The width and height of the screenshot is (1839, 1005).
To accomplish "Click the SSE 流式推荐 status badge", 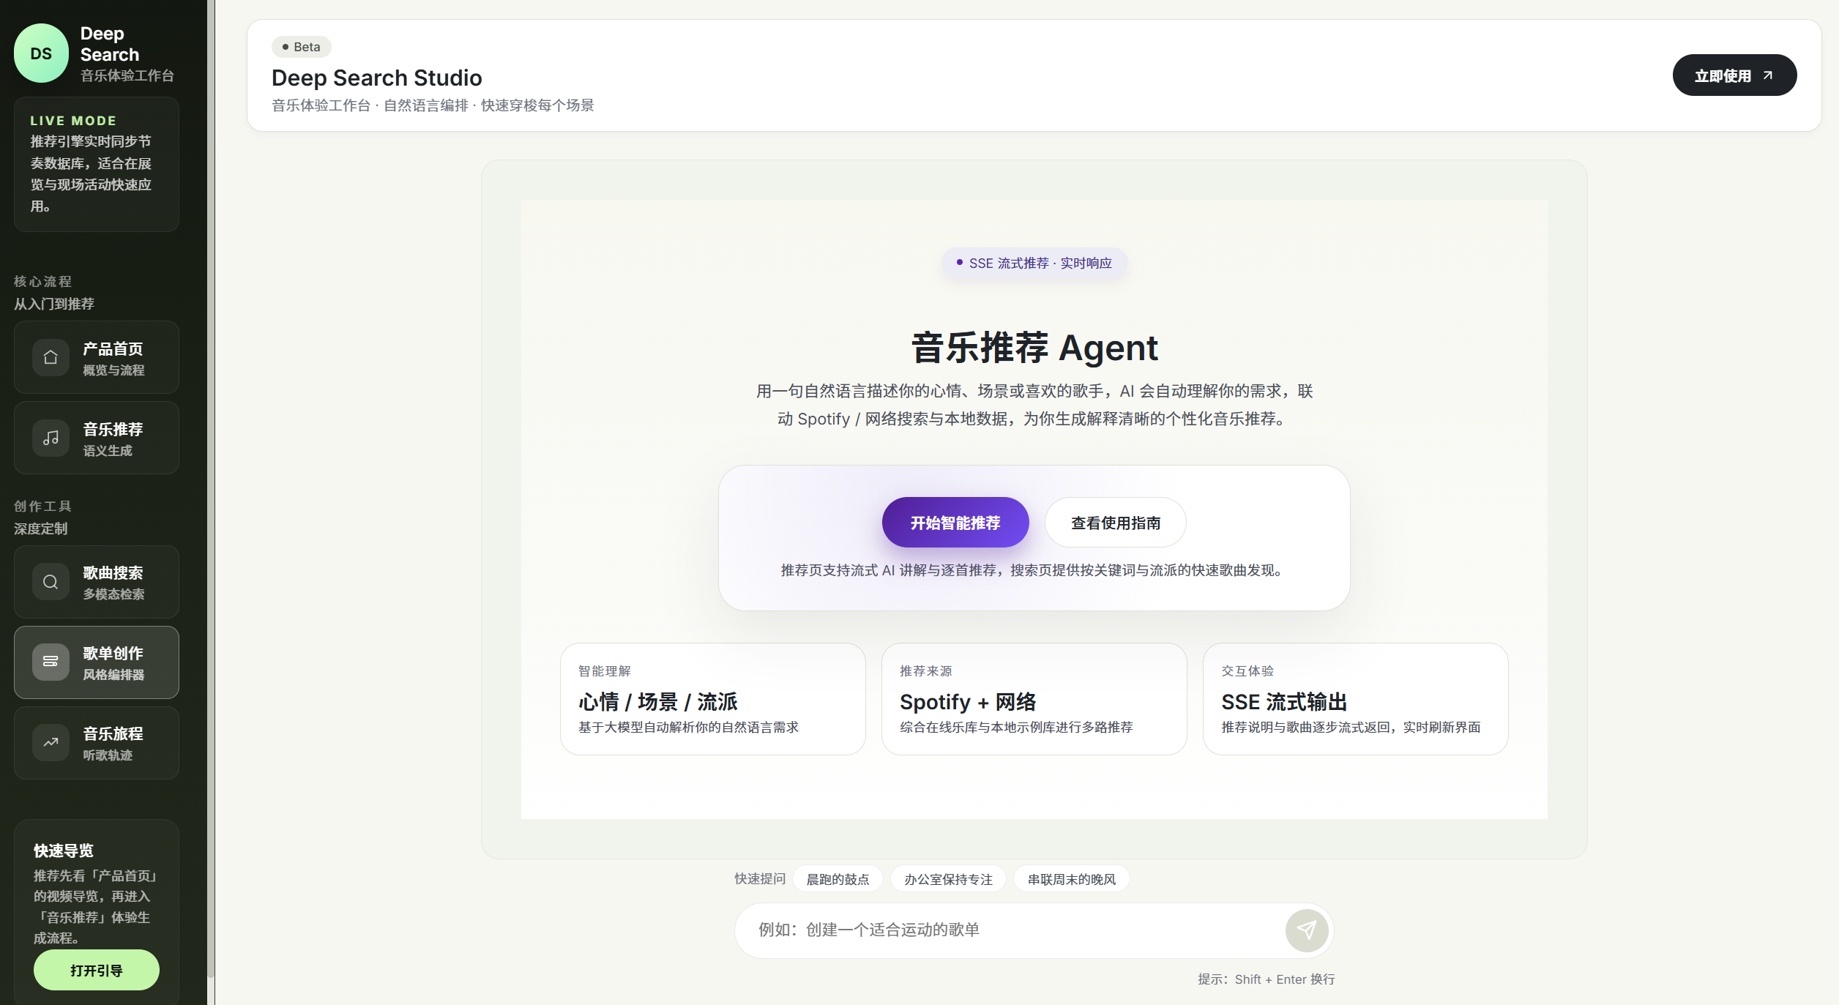I will pyautogui.click(x=1033, y=262).
